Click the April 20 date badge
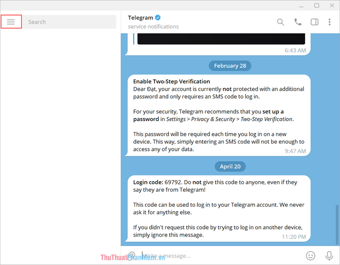Viewport: 340px width, 265px height. point(230,166)
